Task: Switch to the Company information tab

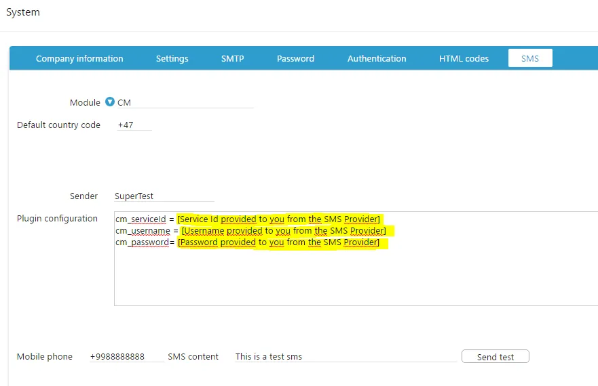Action: tap(79, 59)
